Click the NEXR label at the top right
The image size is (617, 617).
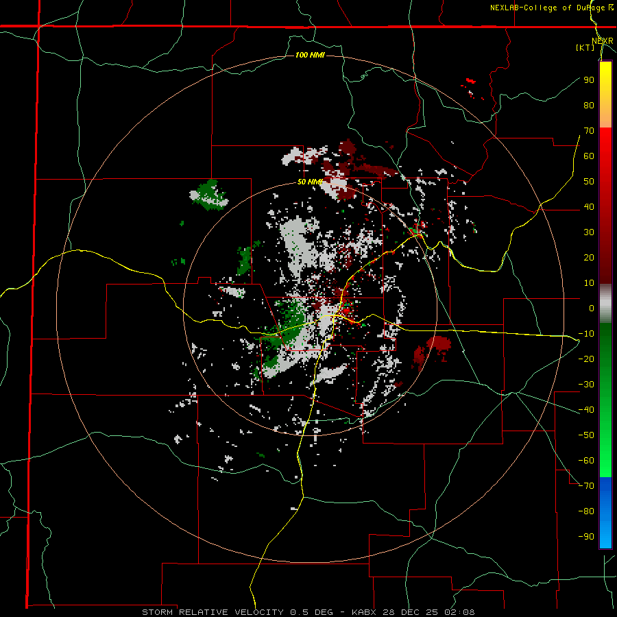[602, 41]
